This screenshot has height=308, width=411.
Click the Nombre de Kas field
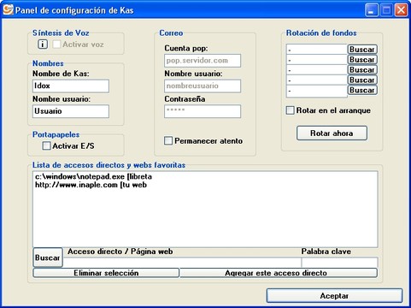pyautogui.click(x=71, y=86)
